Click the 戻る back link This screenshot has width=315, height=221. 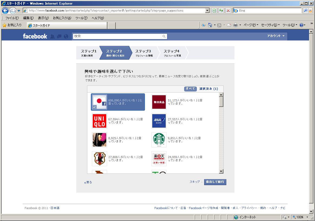88,182
